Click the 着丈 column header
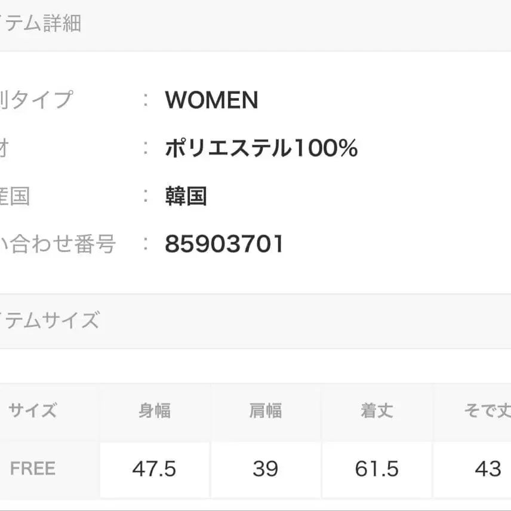This screenshot has width=511, height=511. 377,411
